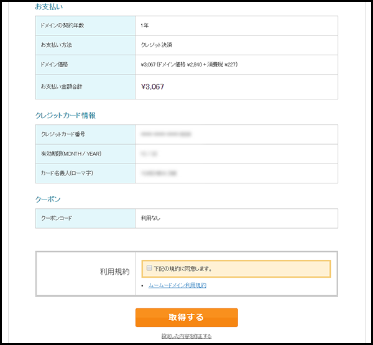373x345 pixels.
Task: Click the blurred credit card number value
Action: pyautogui.click(x=166, y=134)
